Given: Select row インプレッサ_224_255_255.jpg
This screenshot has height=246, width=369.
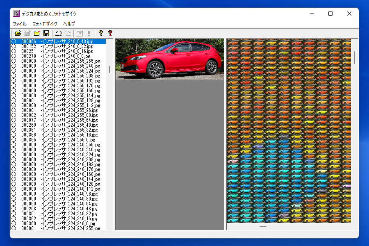Looking at the screenshot, I should tap(58, 61).
